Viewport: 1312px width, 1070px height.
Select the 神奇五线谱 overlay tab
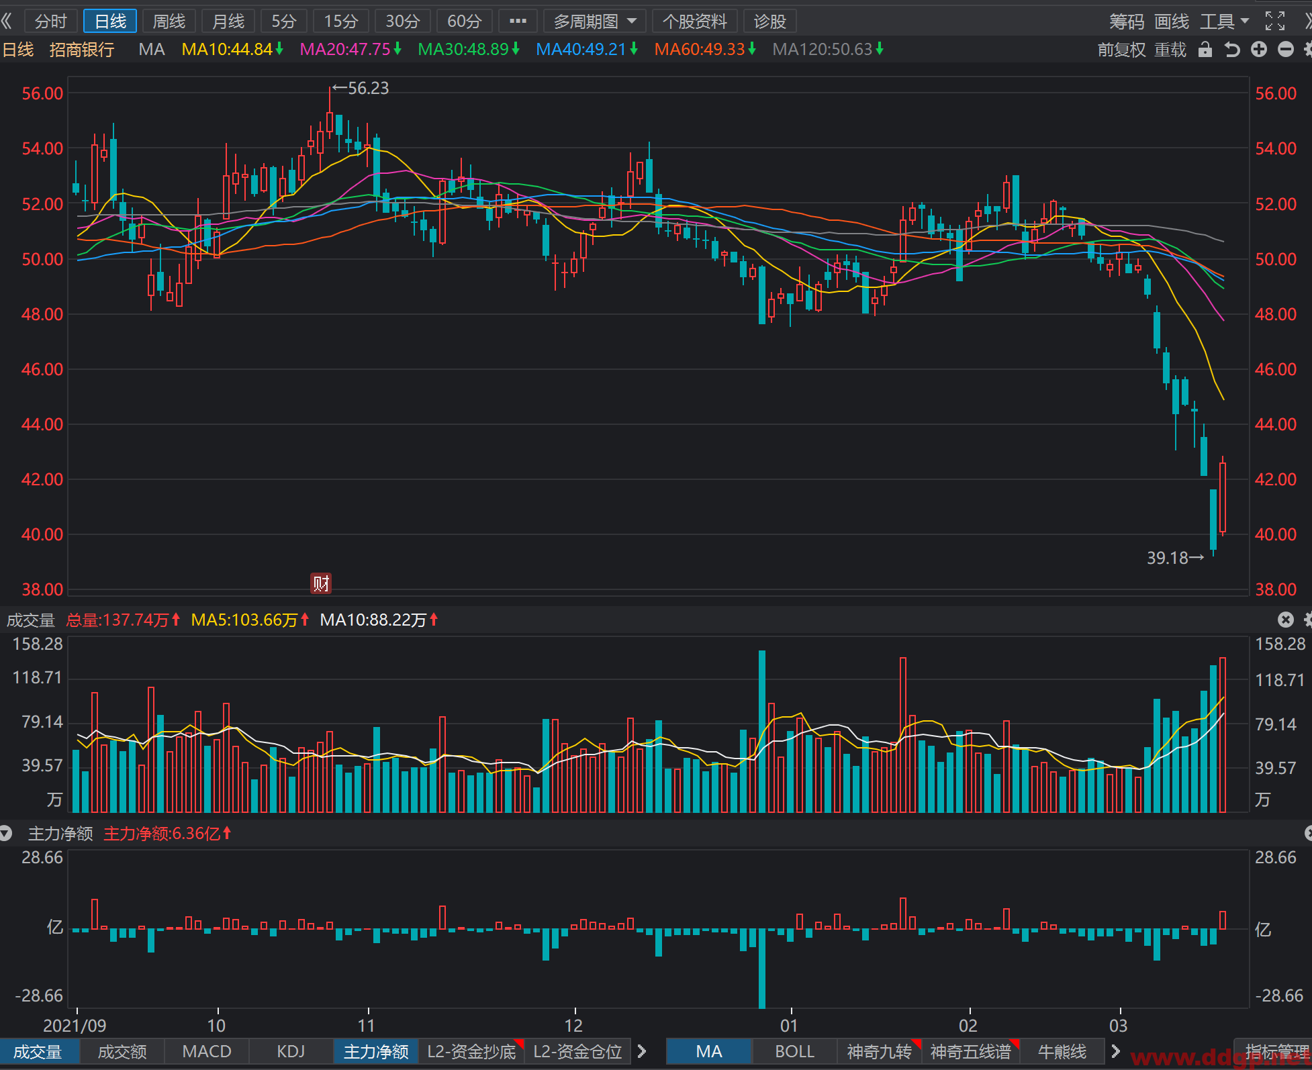[971, 1051]
